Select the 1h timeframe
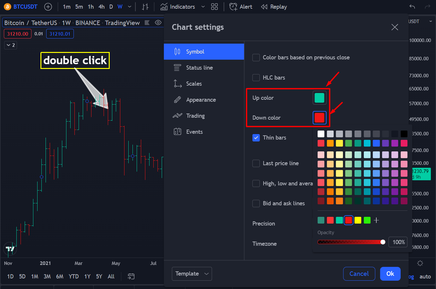The image size is (436, 289). pyautogui.click(x=91, y=7)
